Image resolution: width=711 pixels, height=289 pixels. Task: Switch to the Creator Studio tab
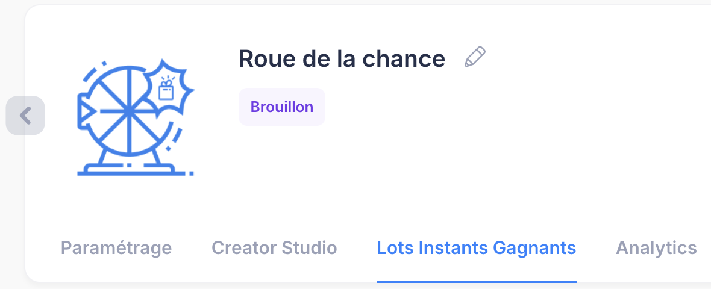coord(274,247)
